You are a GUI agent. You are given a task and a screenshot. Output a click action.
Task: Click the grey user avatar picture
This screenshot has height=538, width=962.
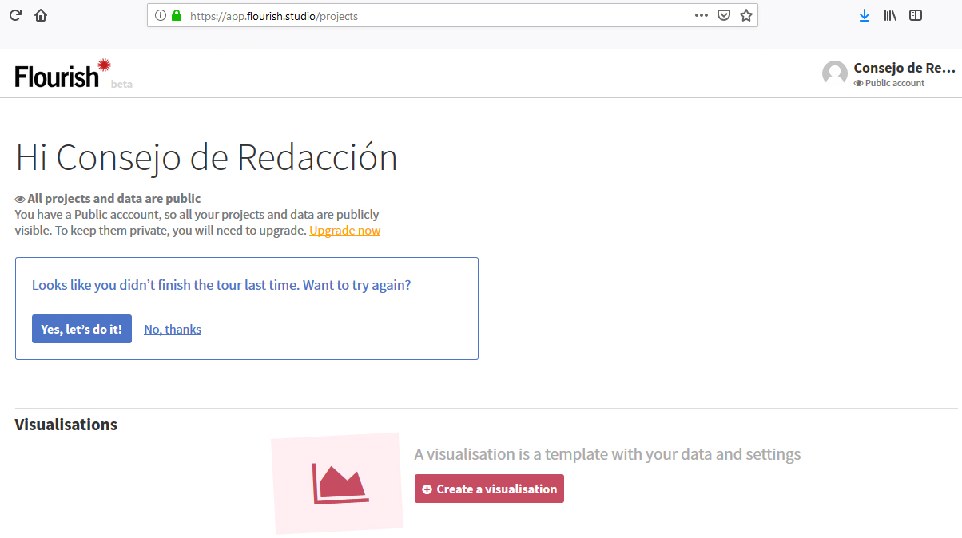coord(835,73)
